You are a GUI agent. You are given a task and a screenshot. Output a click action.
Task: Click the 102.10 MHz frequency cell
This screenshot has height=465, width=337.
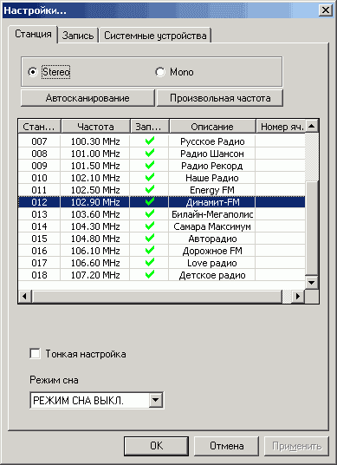(x=95, y=178)
